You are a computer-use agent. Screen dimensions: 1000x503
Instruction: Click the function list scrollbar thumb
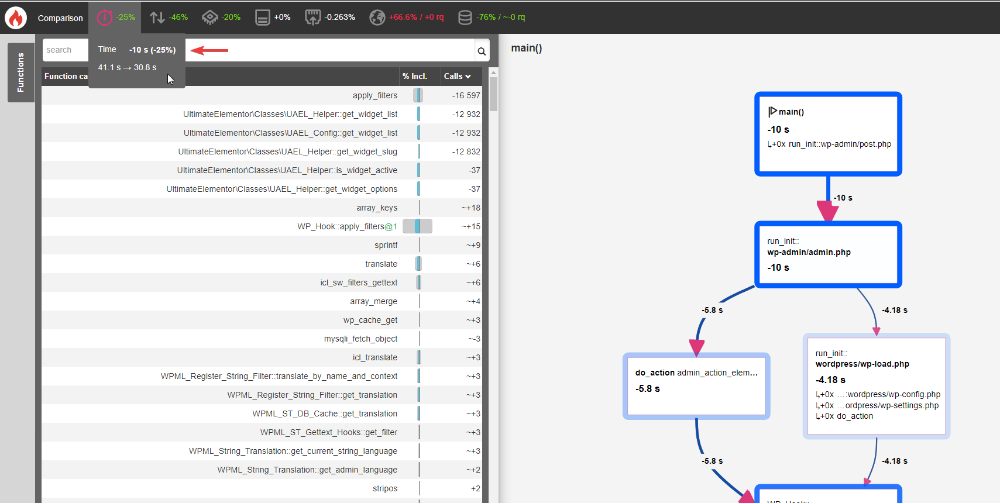click(x=493, y=94)
